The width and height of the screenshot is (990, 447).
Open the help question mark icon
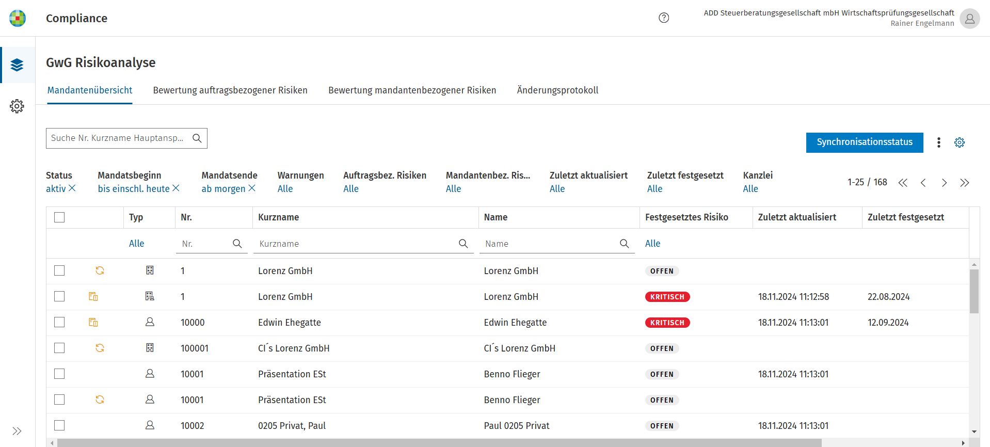click(x=664, y=18)
